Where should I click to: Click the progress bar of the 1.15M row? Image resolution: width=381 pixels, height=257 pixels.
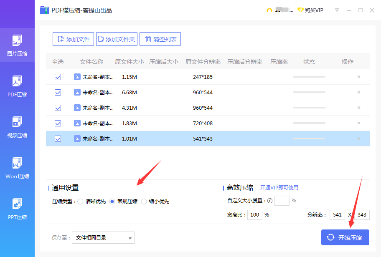pyautogui.click(x=309, y=77)
